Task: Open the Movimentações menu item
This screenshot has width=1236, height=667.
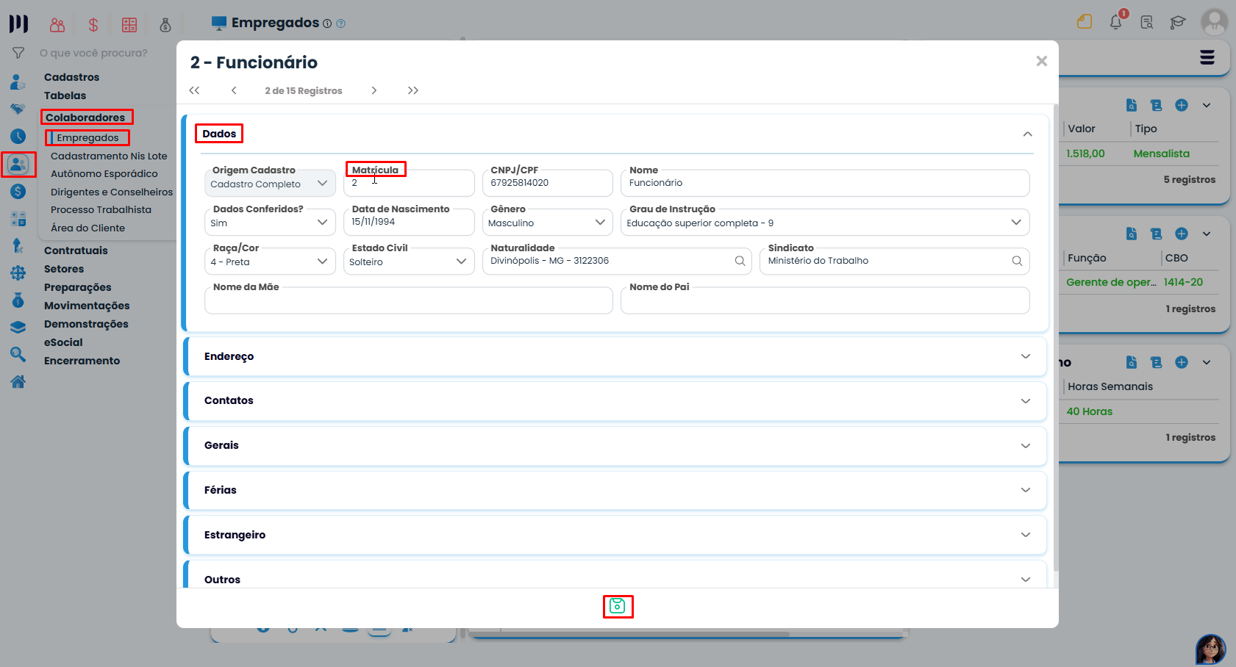Action: point(87,306)
